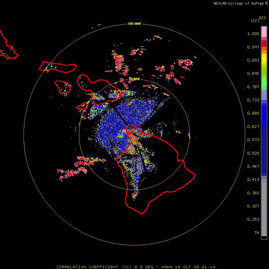Click the 100 NMI range ring label
The image size is (269, 269).
(x=134, y=24)
